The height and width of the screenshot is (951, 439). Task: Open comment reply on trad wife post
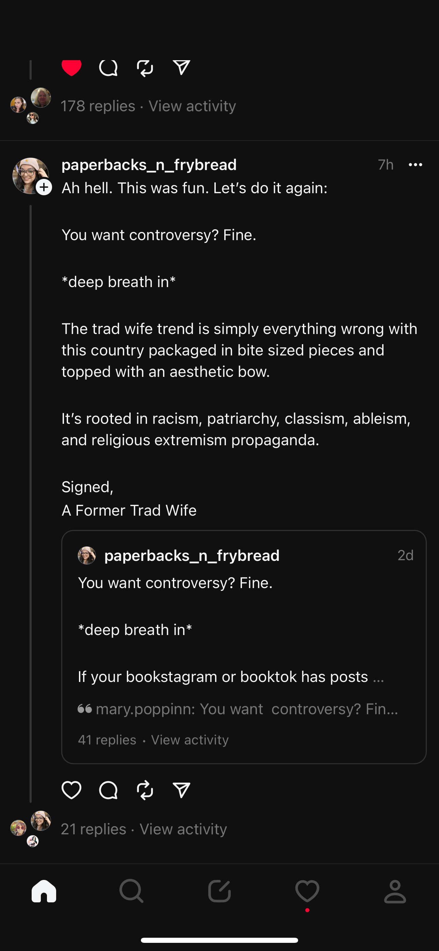pyautogui.click(x=108, y=790)
